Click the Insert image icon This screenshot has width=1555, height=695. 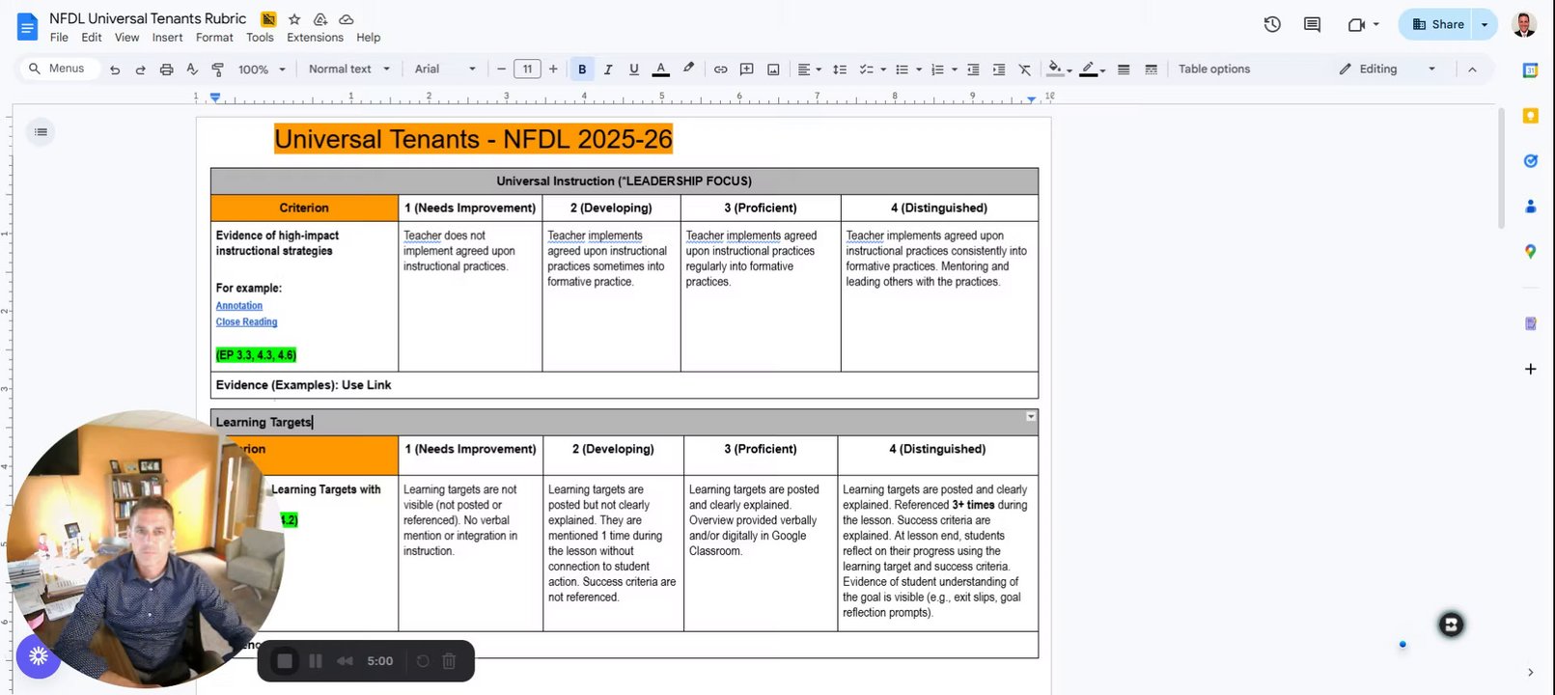773,69
